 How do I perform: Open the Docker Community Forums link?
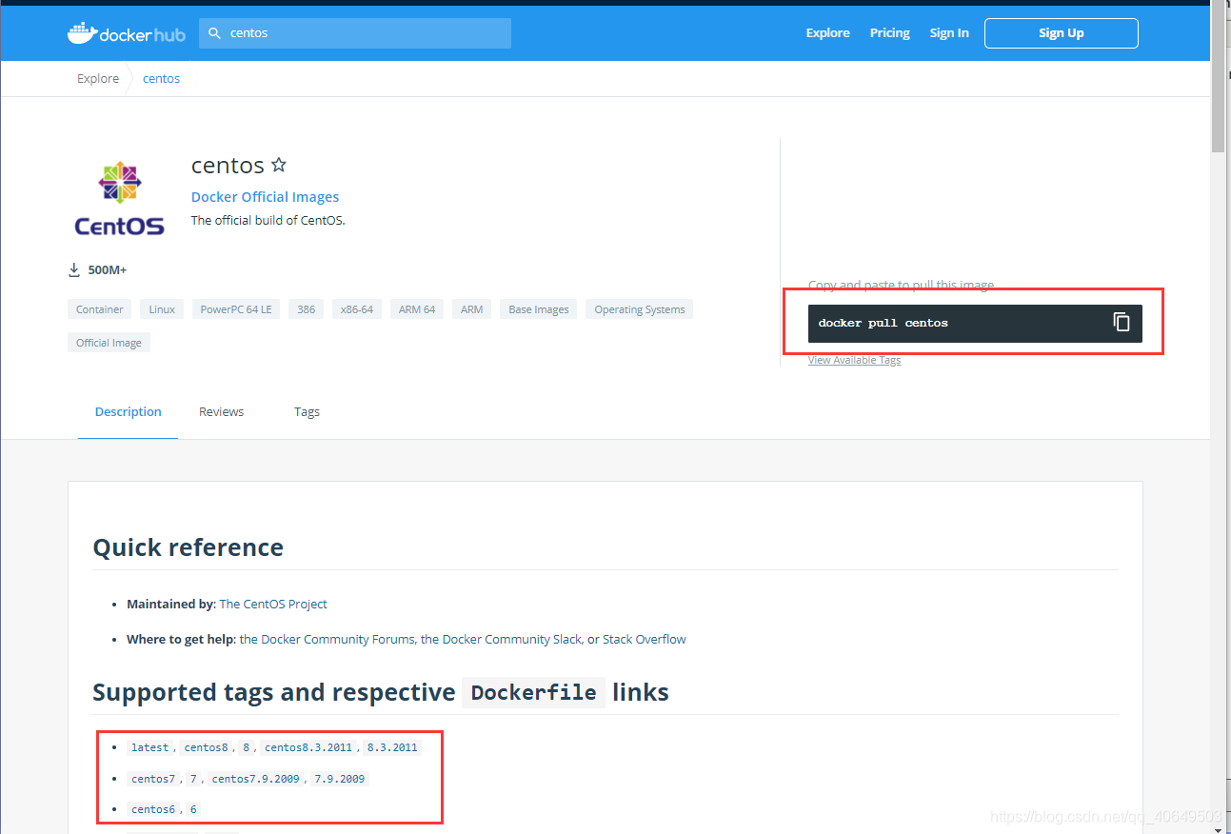pos(328,639)
